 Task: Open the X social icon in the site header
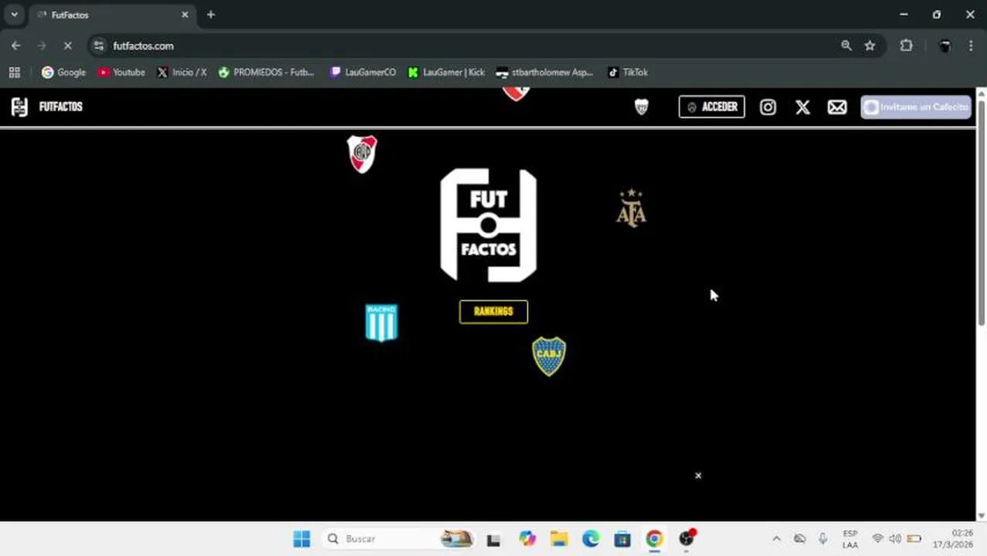point(802,107)
